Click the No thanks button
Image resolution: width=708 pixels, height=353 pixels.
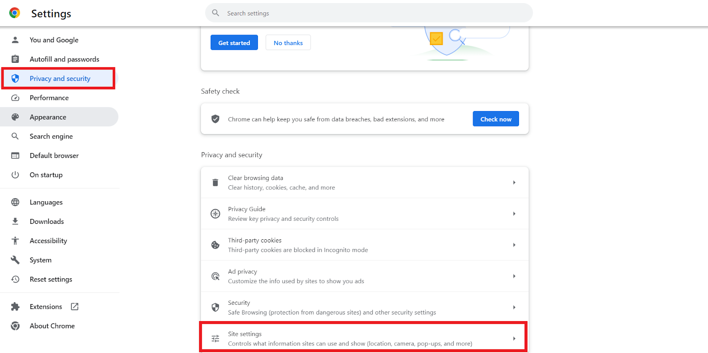pyautogui.click(x=288, y=42)
